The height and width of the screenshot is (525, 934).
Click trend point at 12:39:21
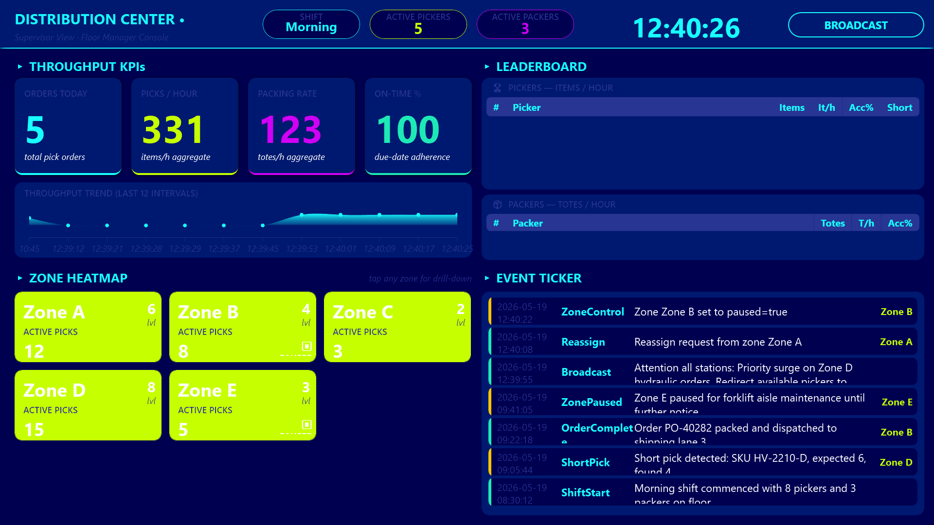click(107, 226)
